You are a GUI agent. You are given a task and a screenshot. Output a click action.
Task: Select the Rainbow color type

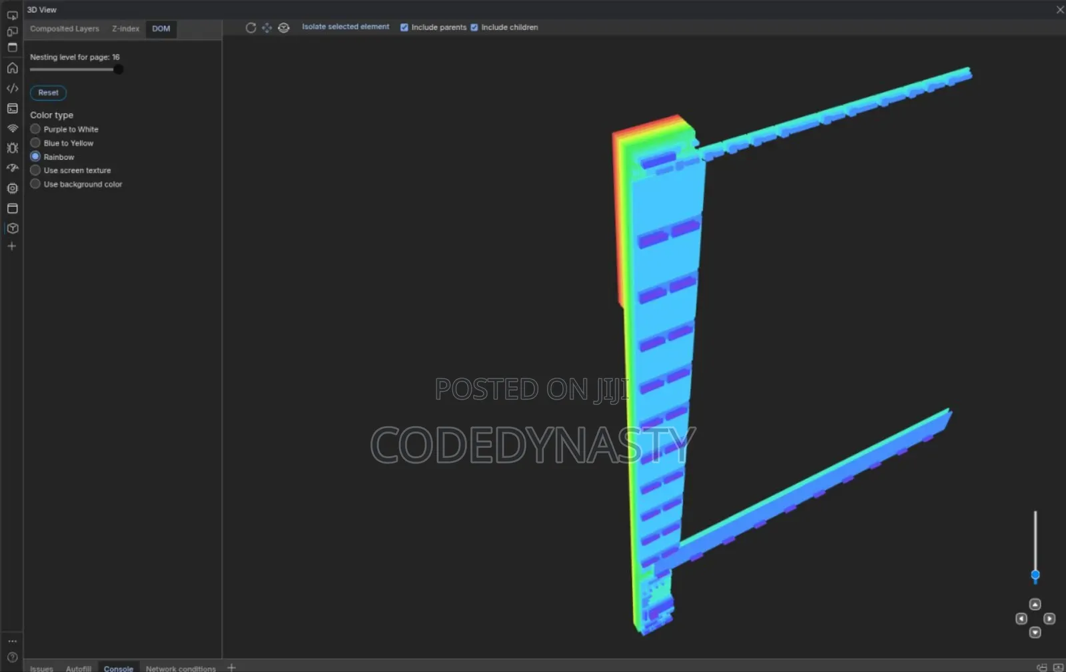[x=52, y=157]
